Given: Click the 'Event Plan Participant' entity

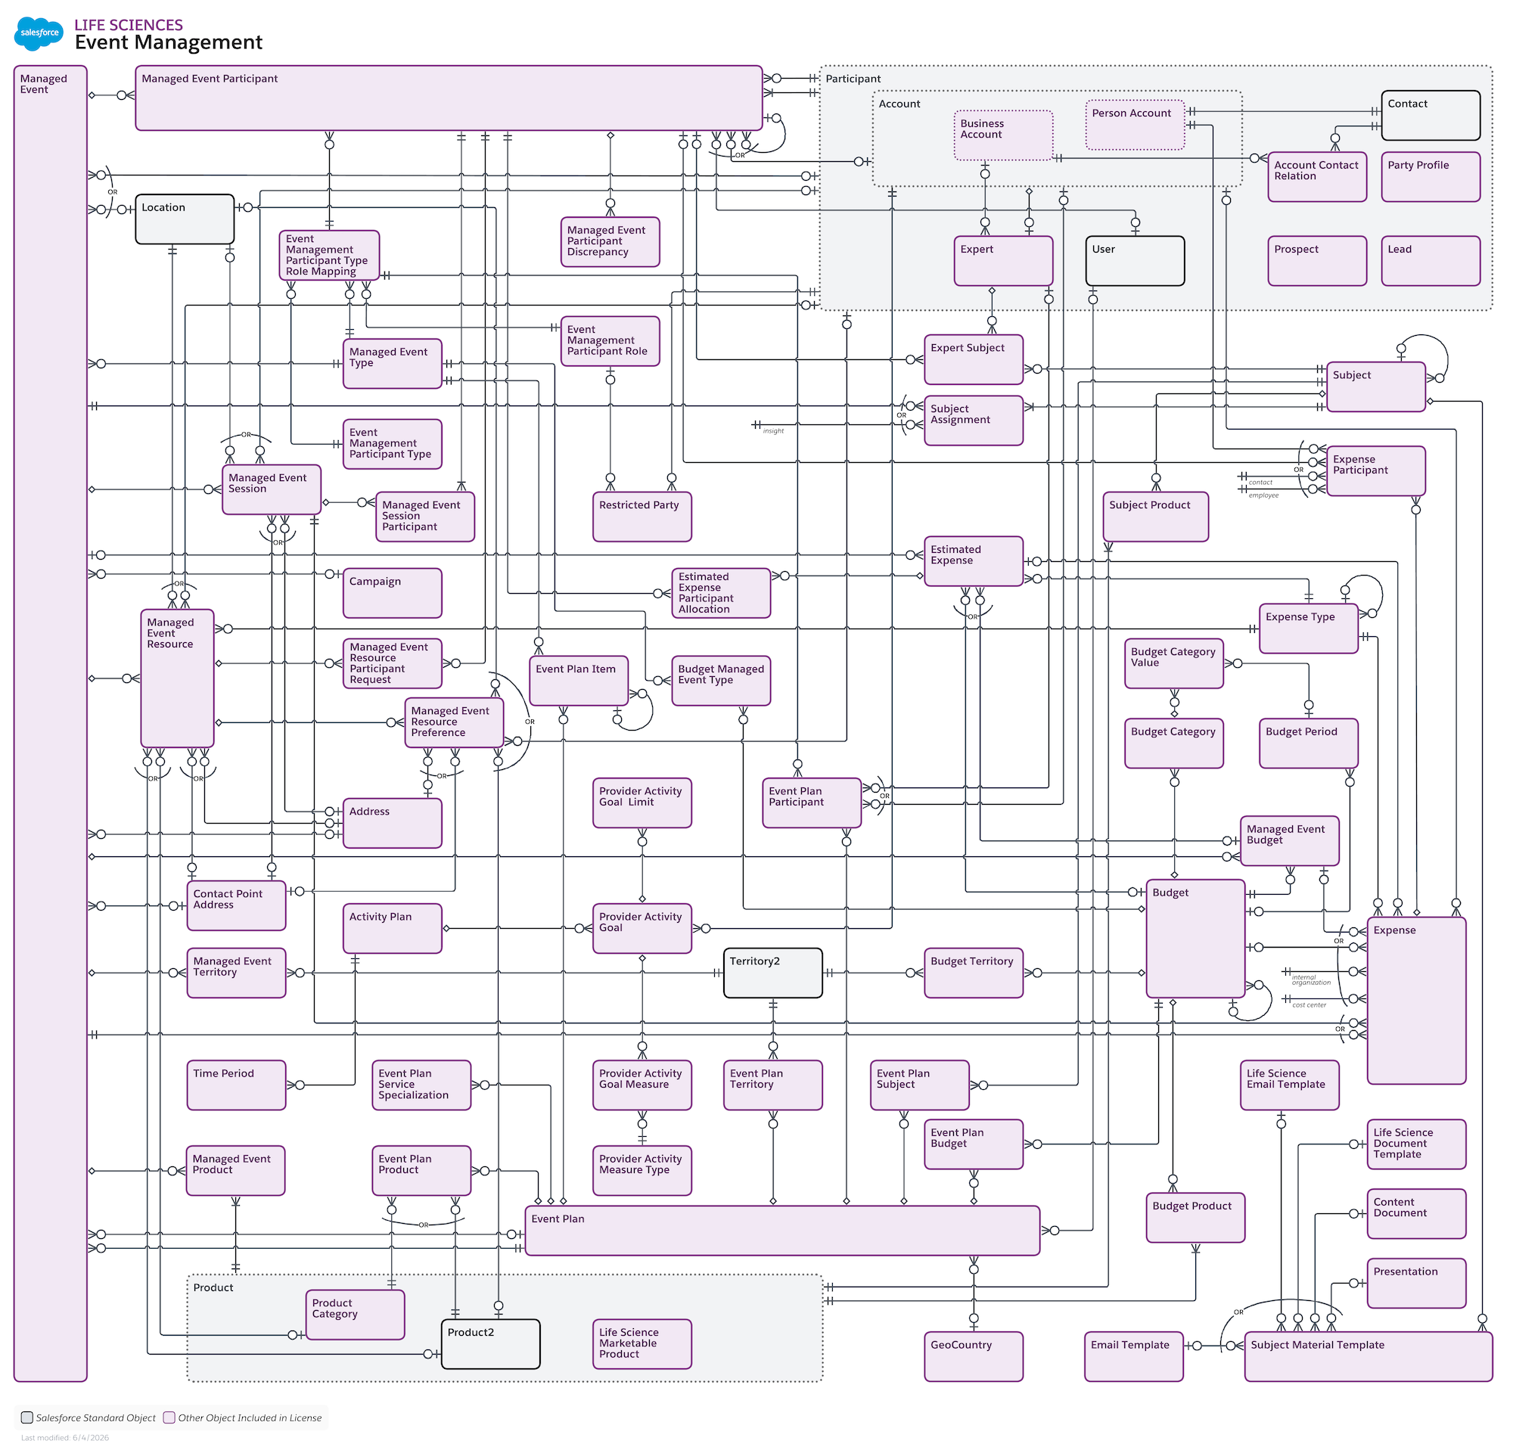Looking at the screenshot, I should (811, 803).
